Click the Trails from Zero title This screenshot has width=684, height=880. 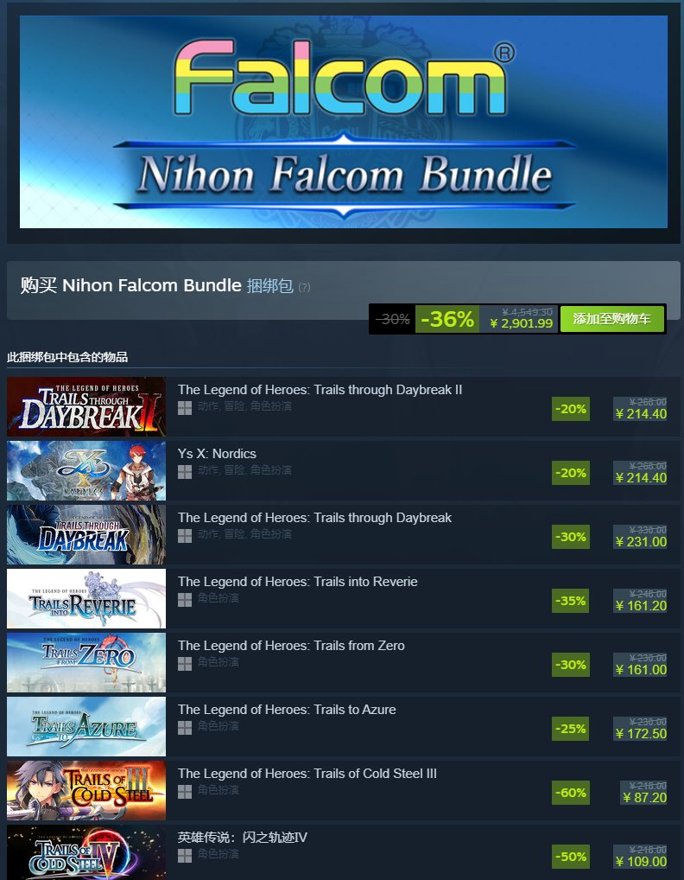click(291, 646)
